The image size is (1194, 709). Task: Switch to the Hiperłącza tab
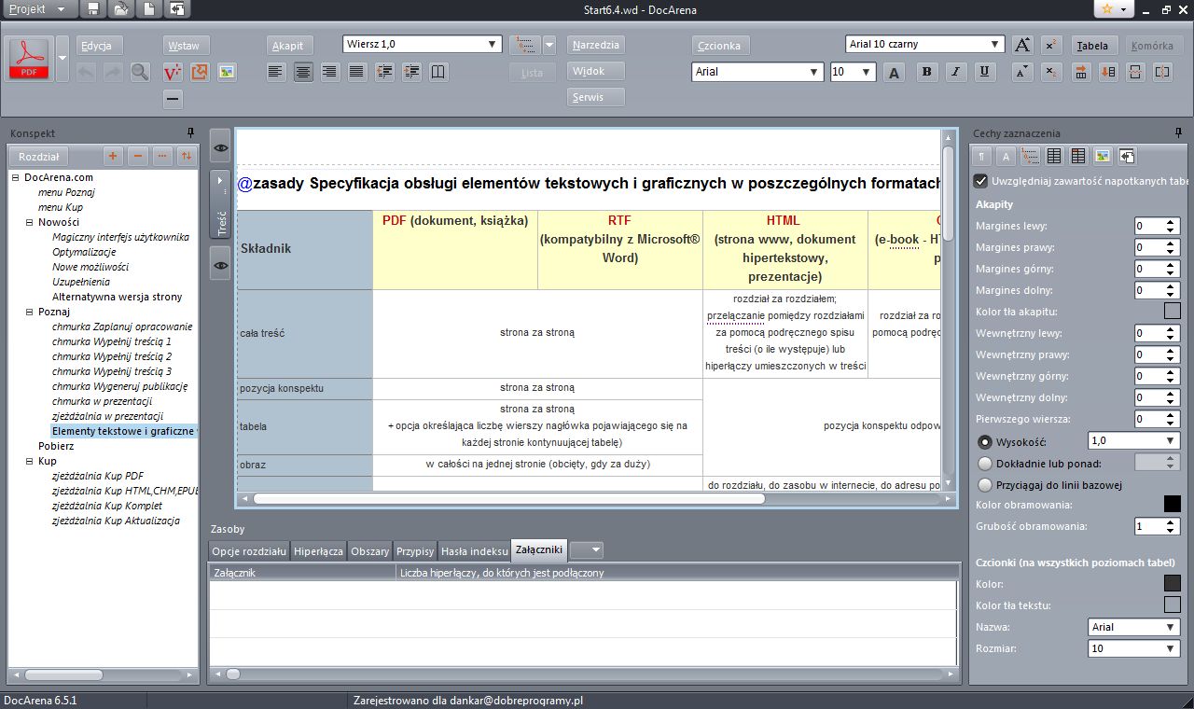pyautogui.click(x=318, y=551)
